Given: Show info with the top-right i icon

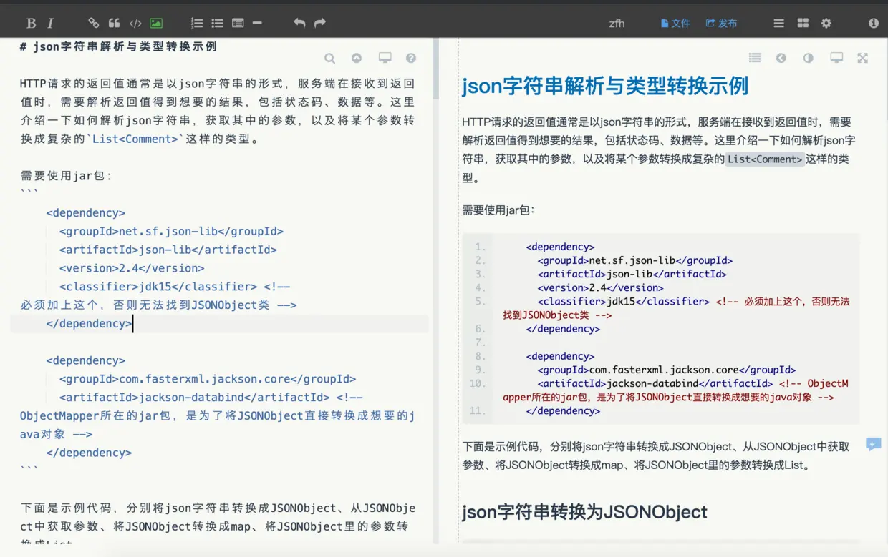Looking at the screenshot, I should (874, 23).
